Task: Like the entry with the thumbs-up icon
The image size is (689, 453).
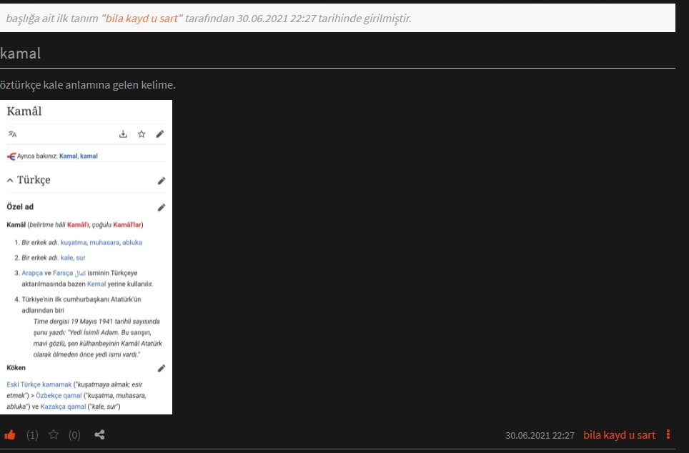Action: click(10, 434)
